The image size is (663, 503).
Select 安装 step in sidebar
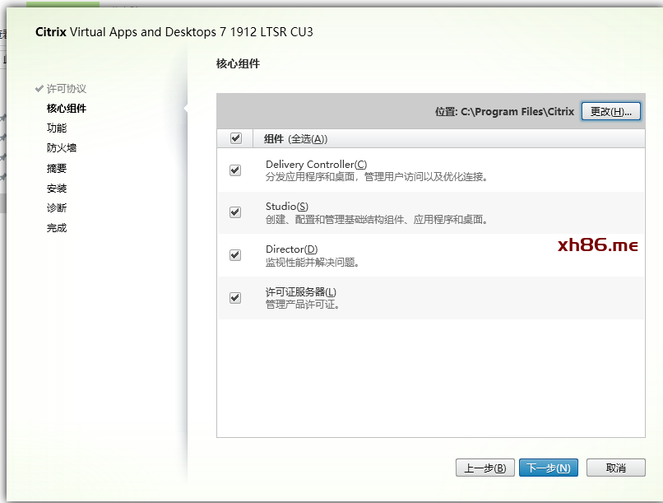(57, 189)
